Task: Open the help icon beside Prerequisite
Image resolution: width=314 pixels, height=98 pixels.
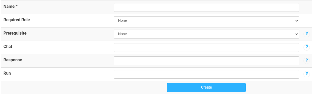Action: tap(307, 34)
